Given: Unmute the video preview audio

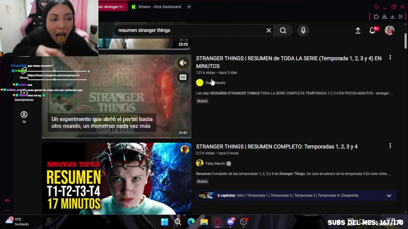Looking at the screenshot, I should [x=183, y=63].
